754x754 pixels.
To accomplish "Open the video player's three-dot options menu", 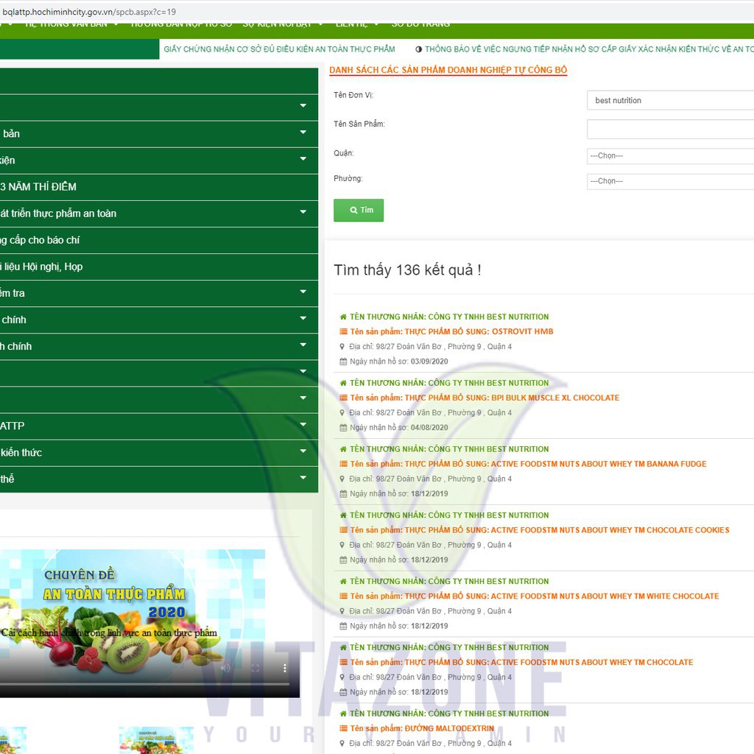I will [285, 668].
